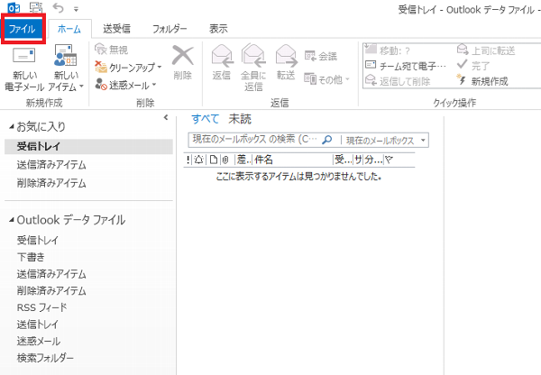This screenshot has height=375, width=541.
Task: Collapse the folder pane with the arrow
Action: click(166, 118)
